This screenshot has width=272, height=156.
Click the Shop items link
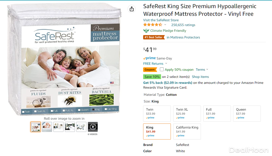[200, 77]
